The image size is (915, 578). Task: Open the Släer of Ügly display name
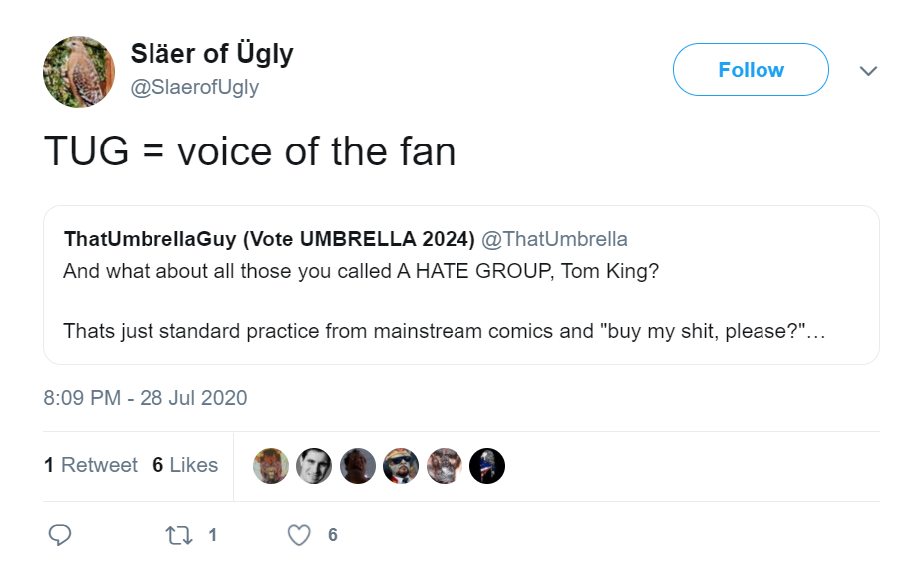pos(212,54)
